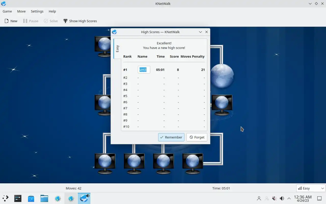This screenshot has height=204, width=326.
Task: Click the High Scores dialog shade arrow
Action: click(x=200, y=32)
